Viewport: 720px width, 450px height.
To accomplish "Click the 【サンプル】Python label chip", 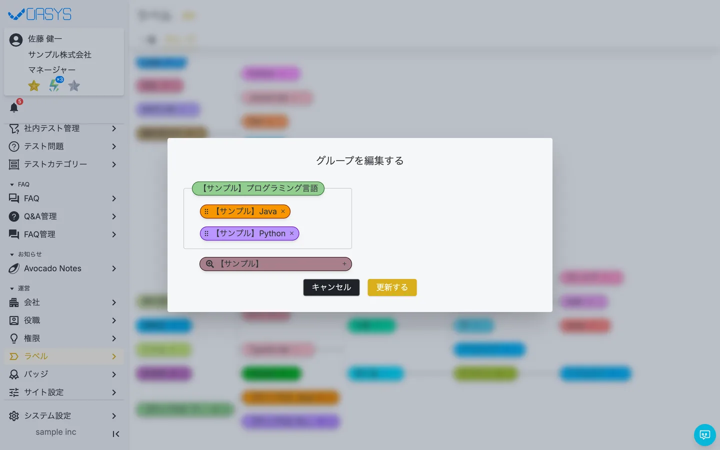I will (249, 233).
